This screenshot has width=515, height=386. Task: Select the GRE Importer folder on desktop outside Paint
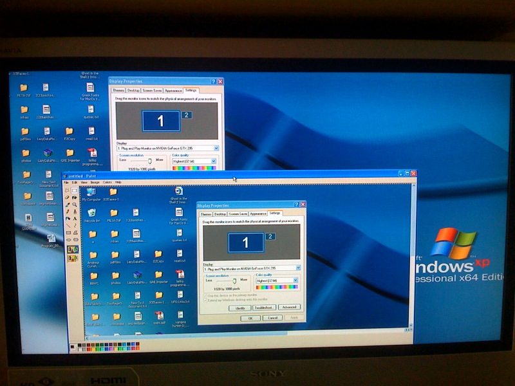pos(70,156)
